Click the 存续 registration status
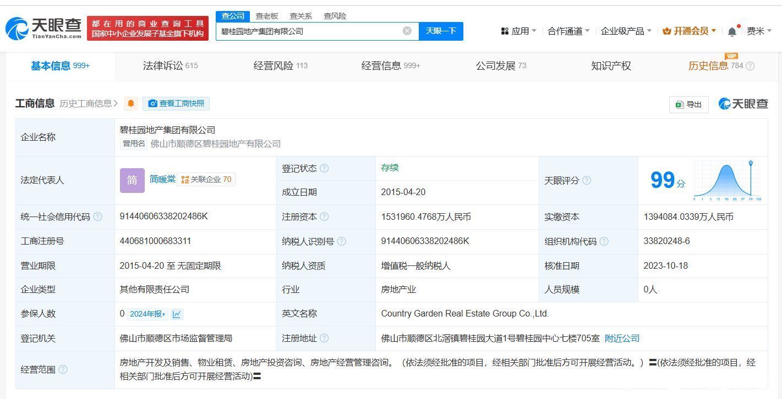This screenshot has width=782, height=399. tap(390, 168)
